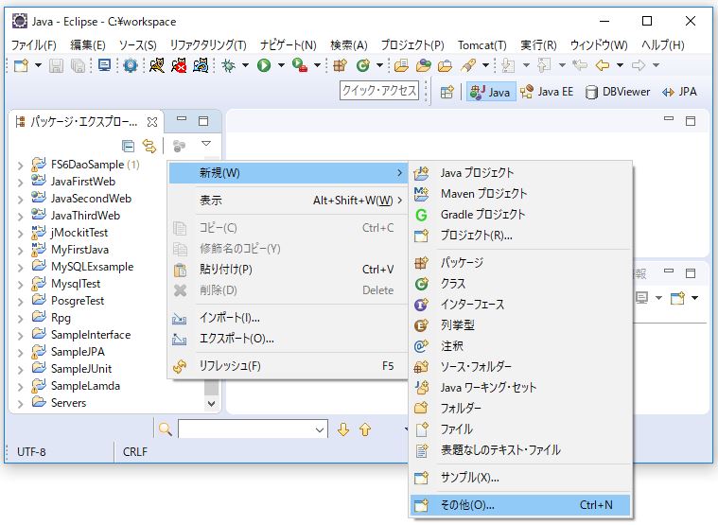Click the find previous up arrow
718x525 pixels.
365,429
